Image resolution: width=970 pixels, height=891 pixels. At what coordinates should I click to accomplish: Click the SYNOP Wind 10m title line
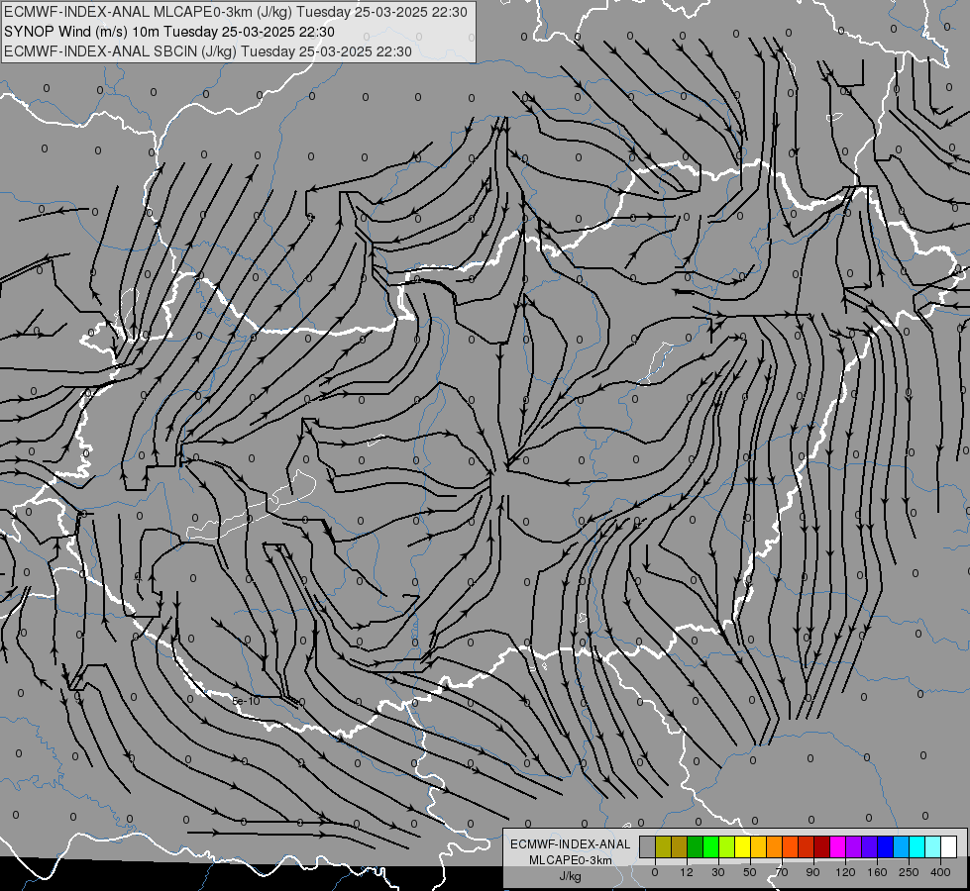click(x=169, y=32)
